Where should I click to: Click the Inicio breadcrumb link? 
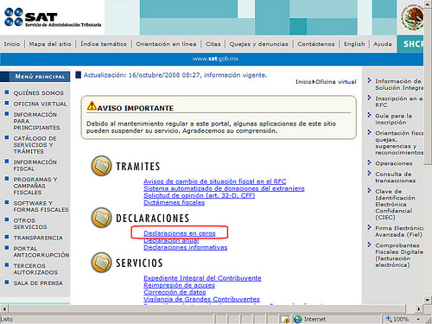point(303,82)
